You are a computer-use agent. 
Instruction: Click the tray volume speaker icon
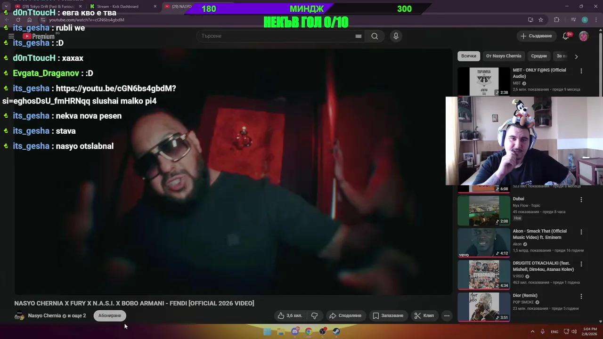point(574,331)
